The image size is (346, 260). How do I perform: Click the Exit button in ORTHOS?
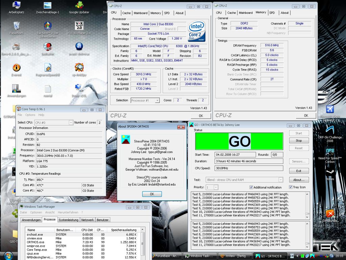tap(299, 171)
